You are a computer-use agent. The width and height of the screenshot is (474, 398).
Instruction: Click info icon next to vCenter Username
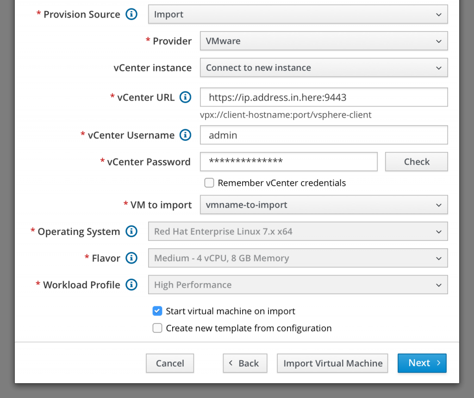click(x=185, y=135)
